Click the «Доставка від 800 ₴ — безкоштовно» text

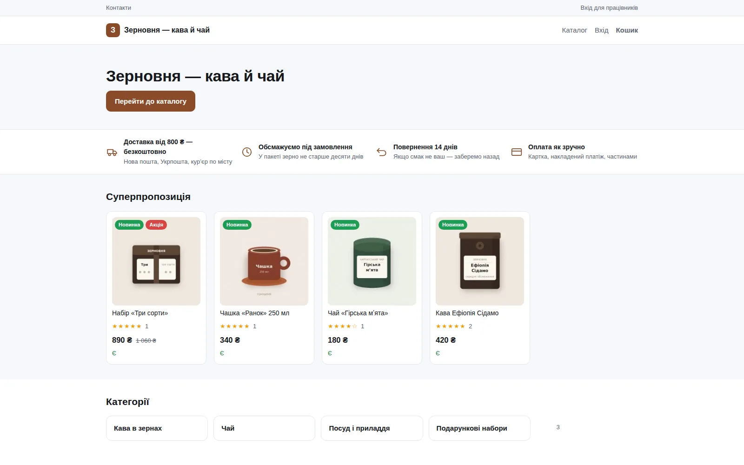point(158,147)
